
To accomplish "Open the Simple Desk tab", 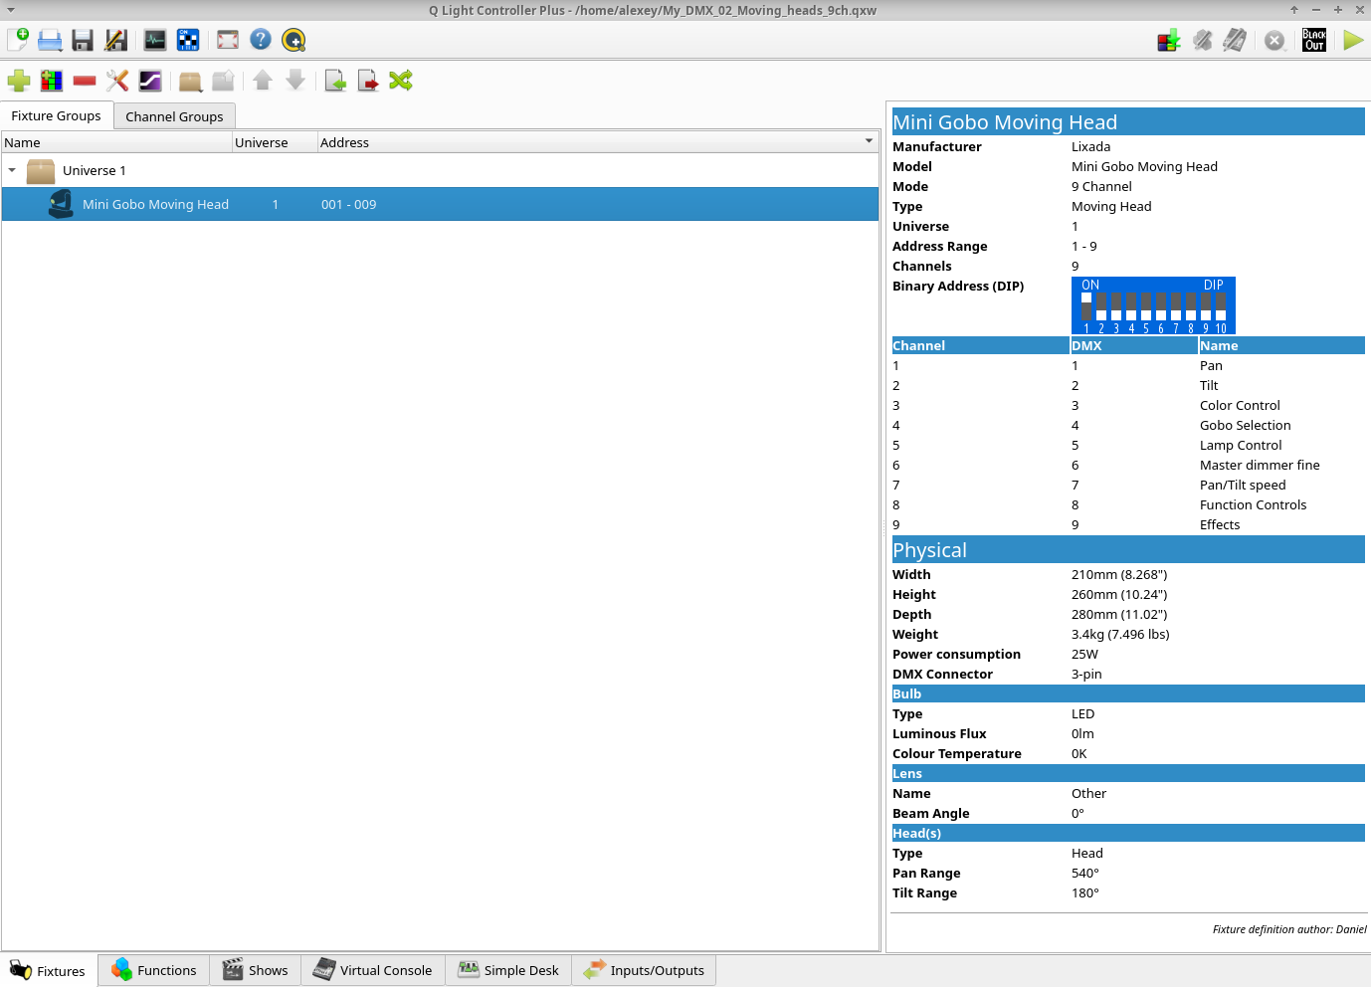I will point(508,970).
